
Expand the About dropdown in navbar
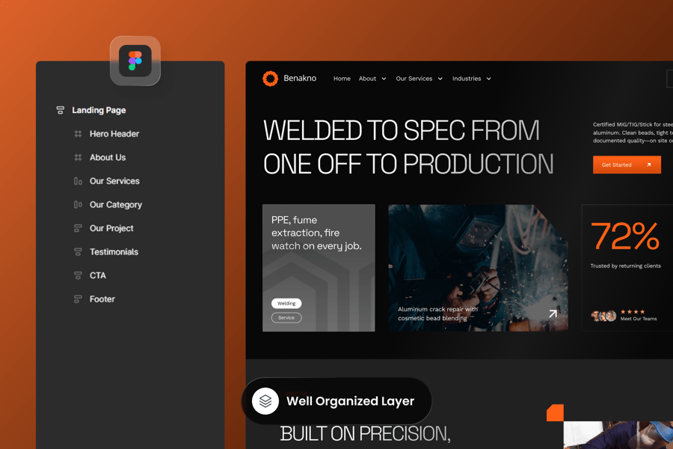point(384,79)
